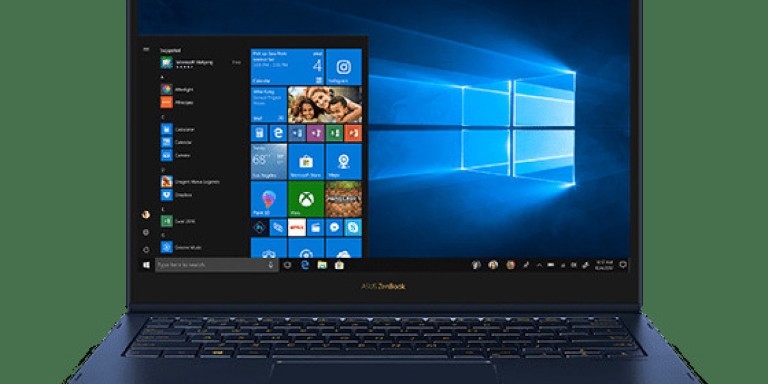Open the Weather tile showing 68°
This screenshot has height=384, width=768.
pyautogui.click(x=268, y=161)
